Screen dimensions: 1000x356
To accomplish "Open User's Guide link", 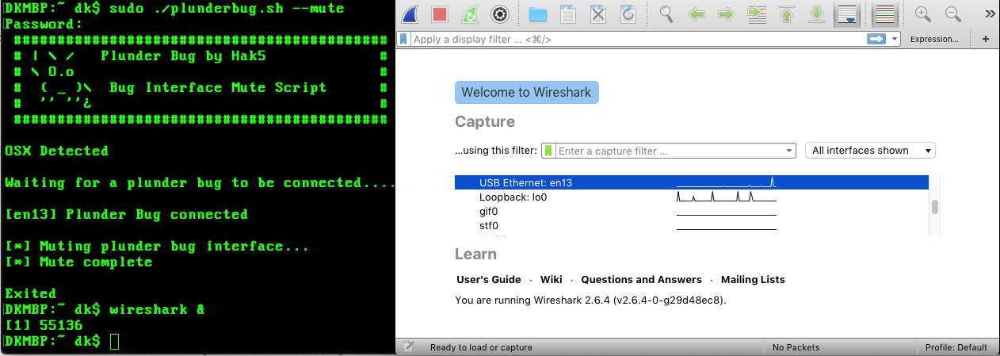I will tap(489, 279).
